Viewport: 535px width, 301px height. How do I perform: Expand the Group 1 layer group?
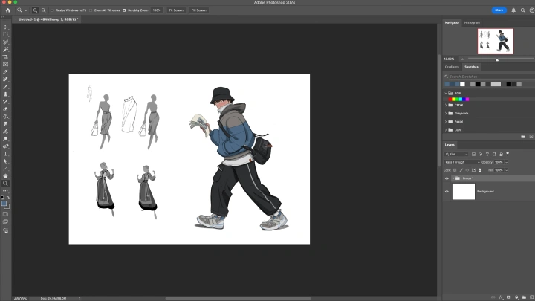tap(453, 178)
